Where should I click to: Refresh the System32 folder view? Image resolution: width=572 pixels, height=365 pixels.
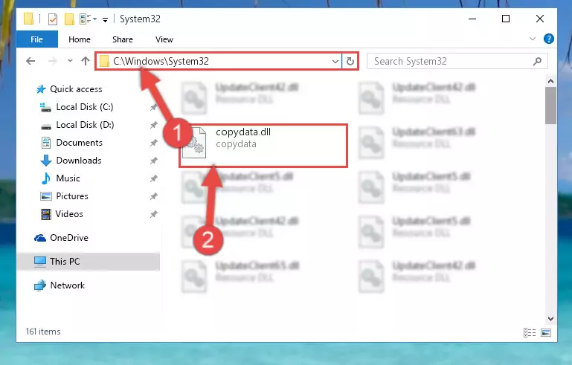pyautogui.click(x=350, y=61)
